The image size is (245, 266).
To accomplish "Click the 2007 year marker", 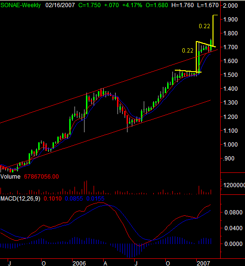I will [x=203, y=263].
